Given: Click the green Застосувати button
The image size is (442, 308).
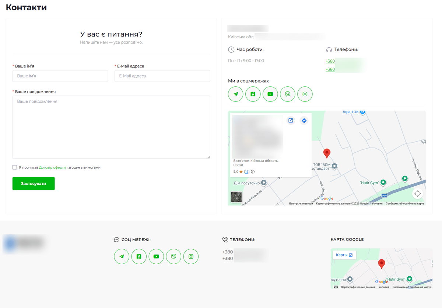Looking at the screenshot, I should 34,184.
